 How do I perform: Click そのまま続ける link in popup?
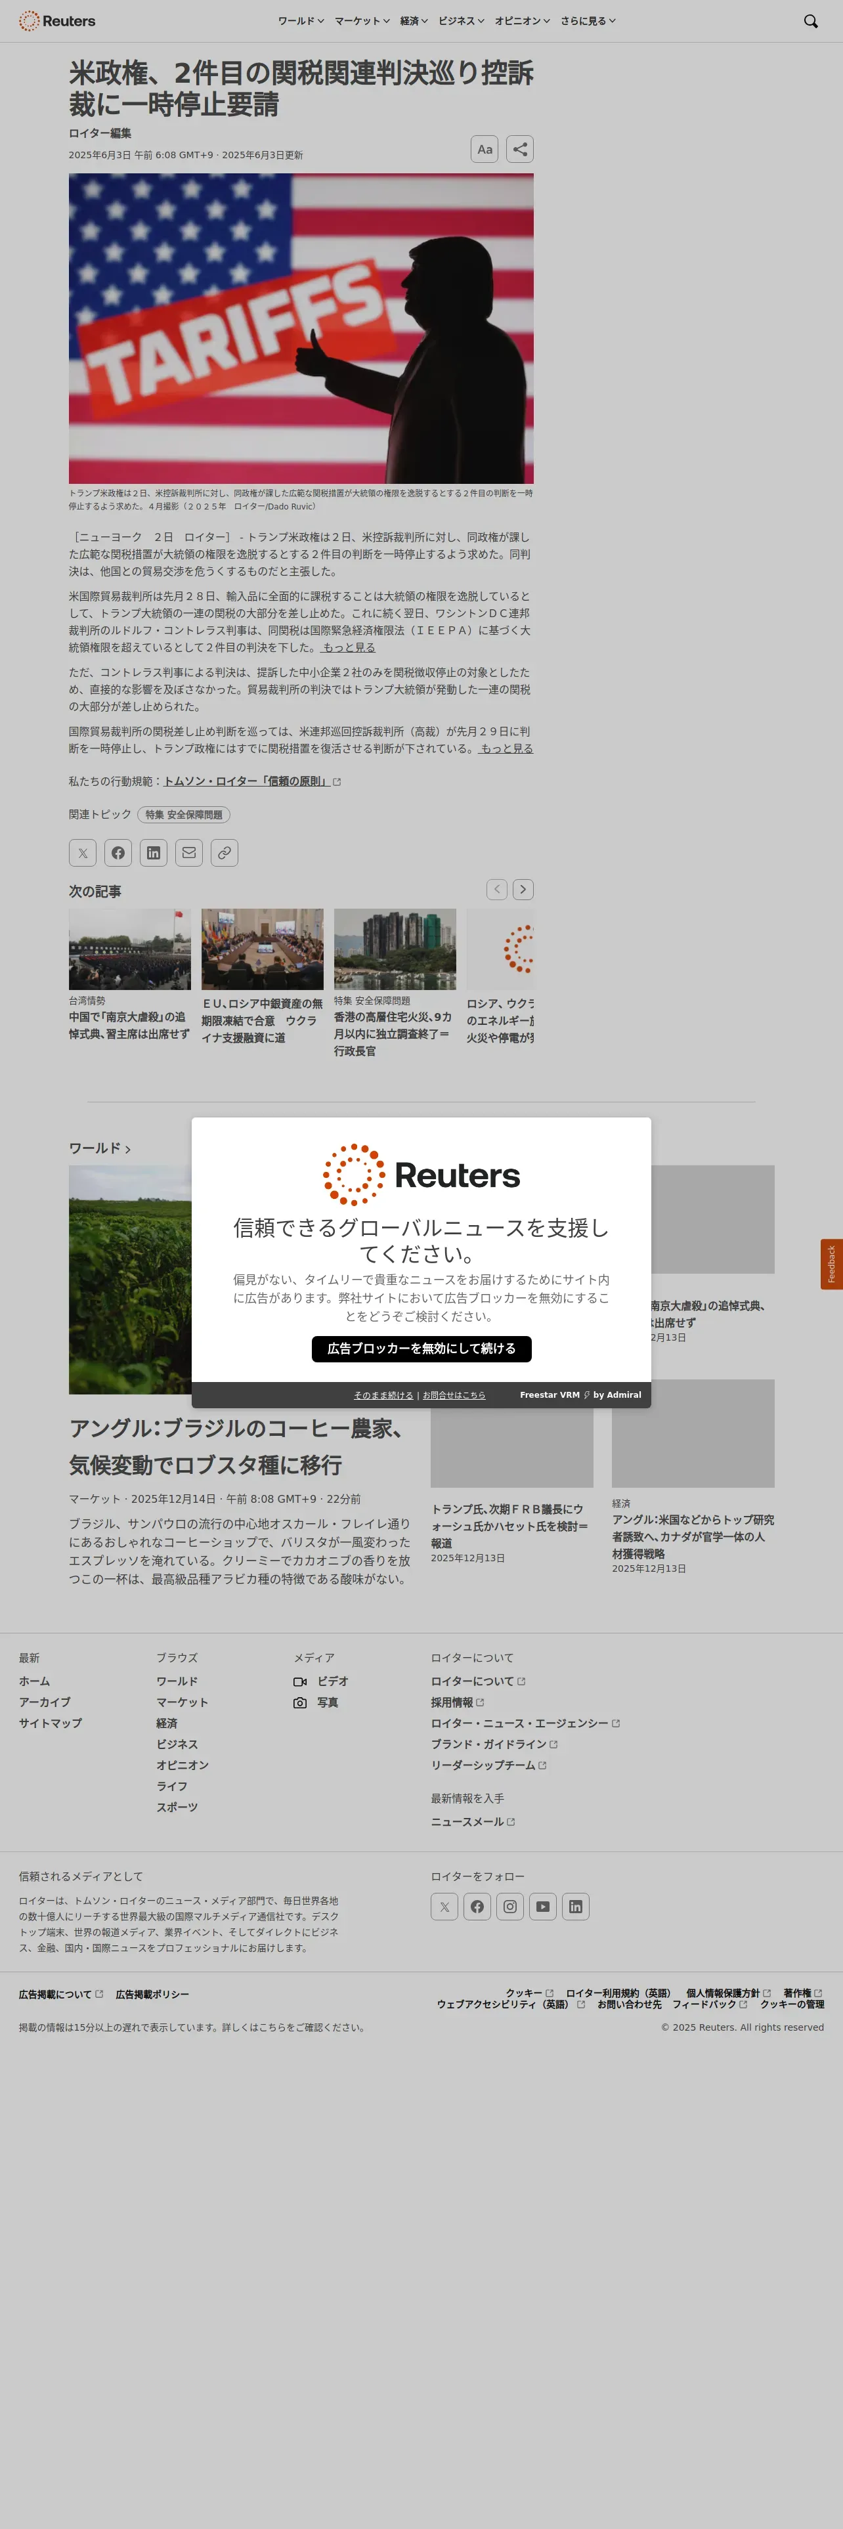pyautogui.click(x=383, y=1395)
